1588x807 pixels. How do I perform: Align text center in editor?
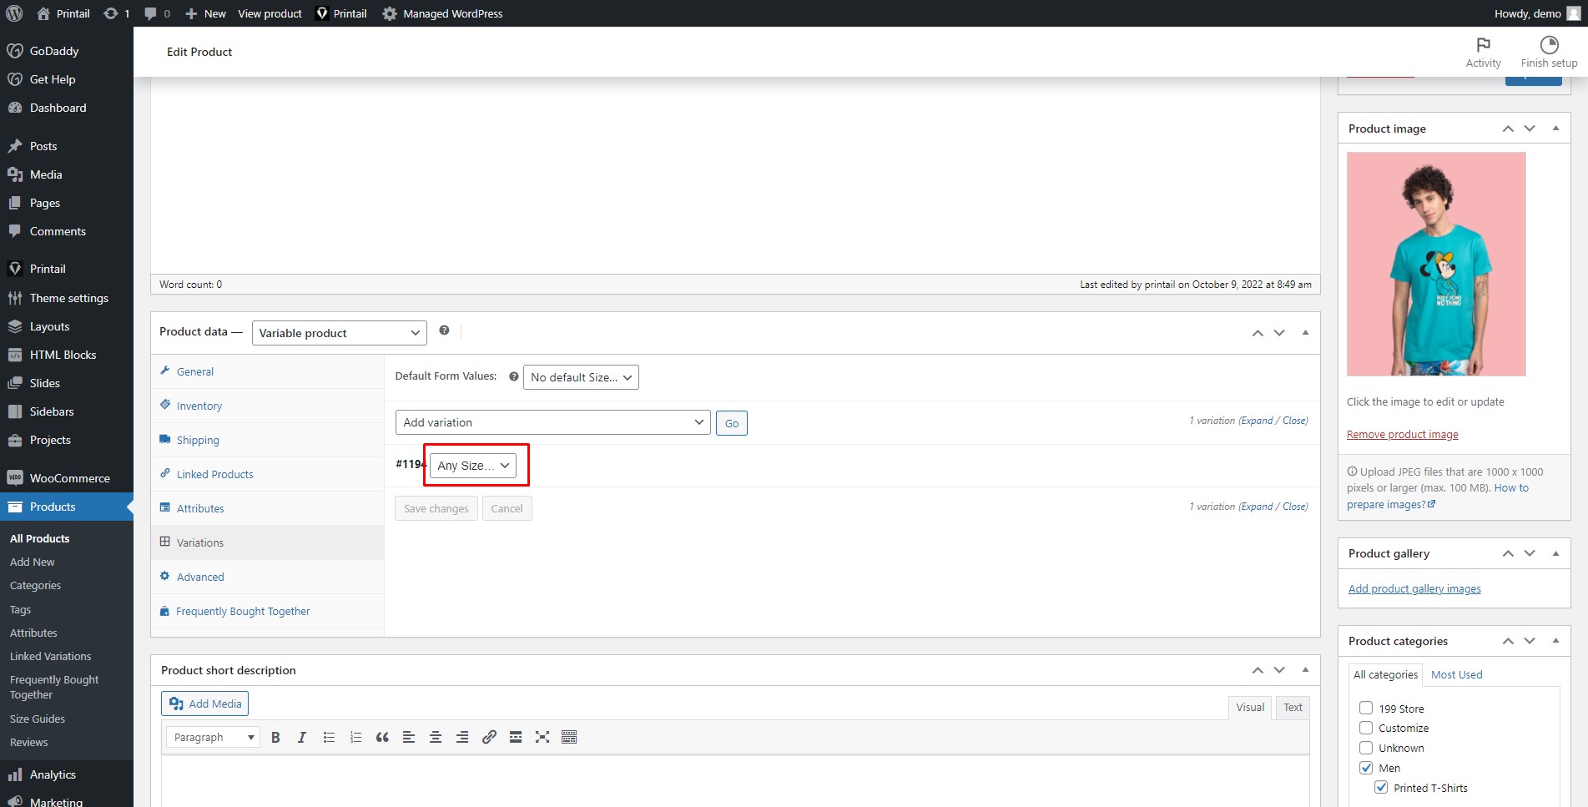point(436,737)
